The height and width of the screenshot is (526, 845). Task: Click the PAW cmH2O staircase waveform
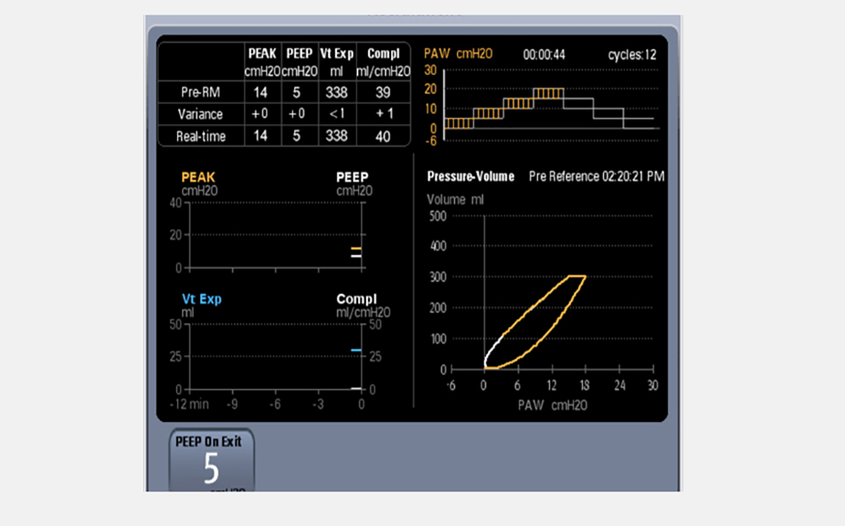pyautogui.click(x=548, y=110)
